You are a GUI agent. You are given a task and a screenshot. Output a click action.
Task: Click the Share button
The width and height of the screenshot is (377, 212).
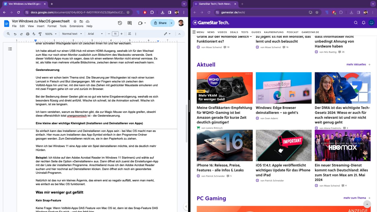[160, 23]
